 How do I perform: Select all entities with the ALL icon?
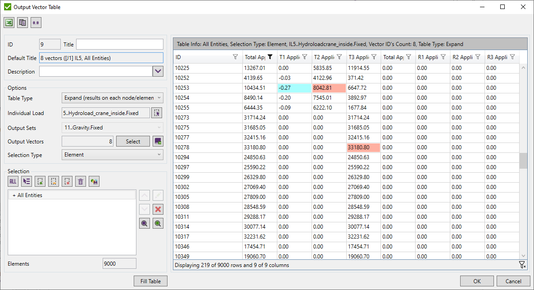[x=13, y=181]
